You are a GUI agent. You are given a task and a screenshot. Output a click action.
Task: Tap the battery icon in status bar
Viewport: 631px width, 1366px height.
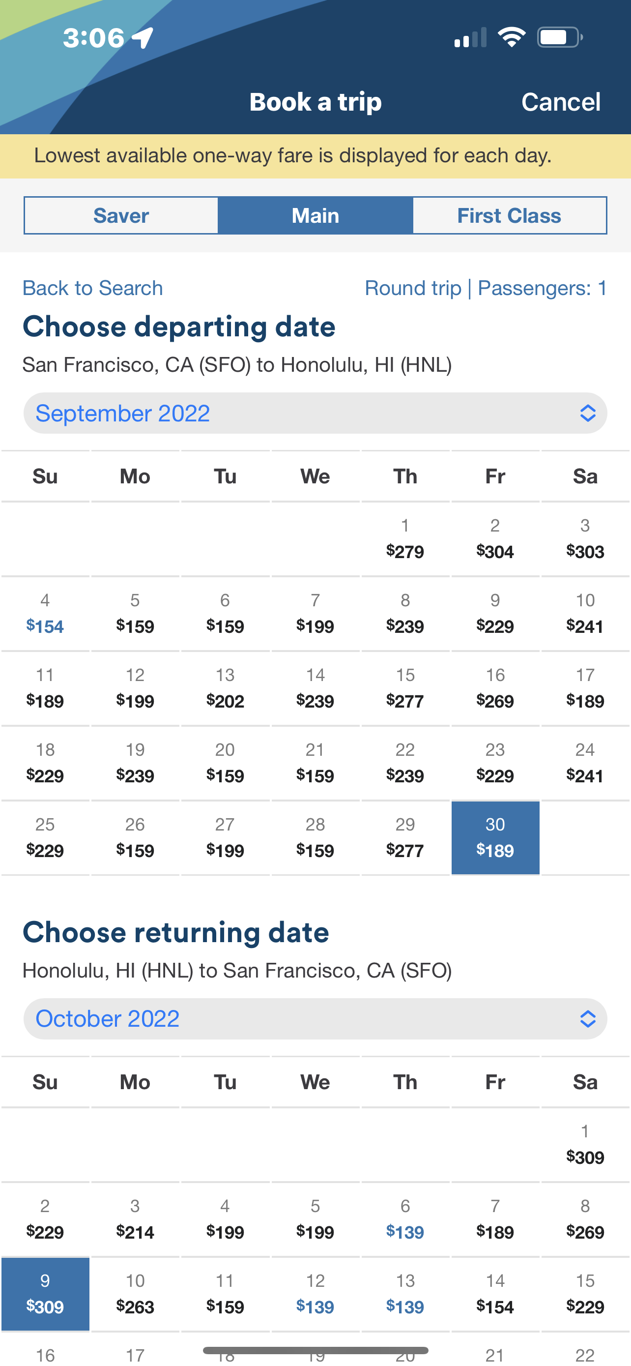tap(560, 37)
